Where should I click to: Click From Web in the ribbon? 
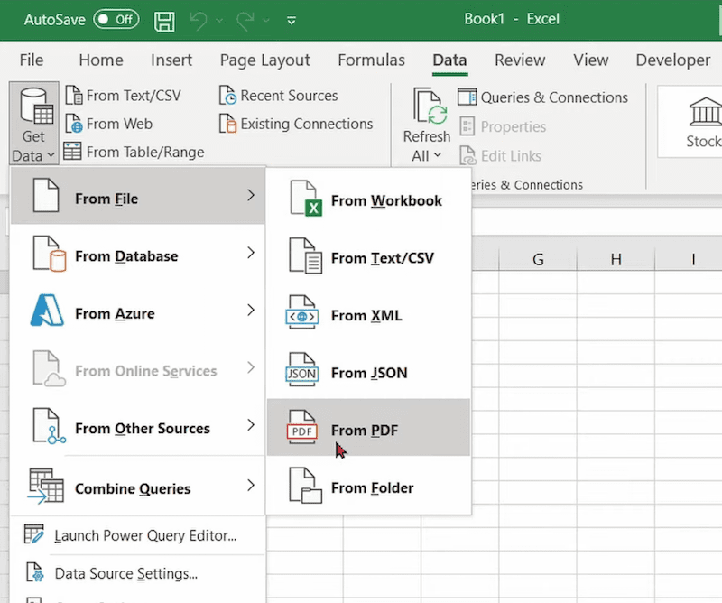[x=108, y=124]
